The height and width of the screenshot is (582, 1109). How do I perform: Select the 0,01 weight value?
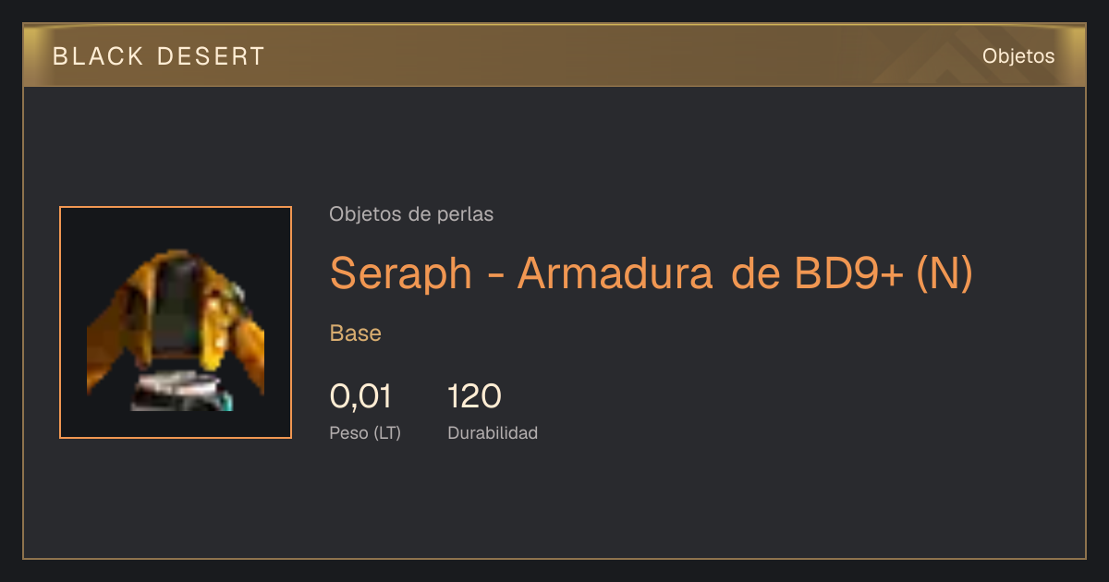click(x=360, y=396)
